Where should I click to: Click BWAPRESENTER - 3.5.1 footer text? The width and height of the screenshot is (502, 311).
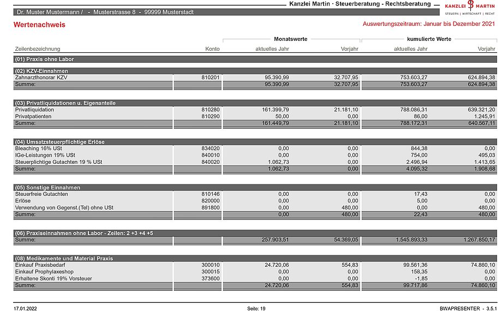pyautogui.click(x=468, y=309)
